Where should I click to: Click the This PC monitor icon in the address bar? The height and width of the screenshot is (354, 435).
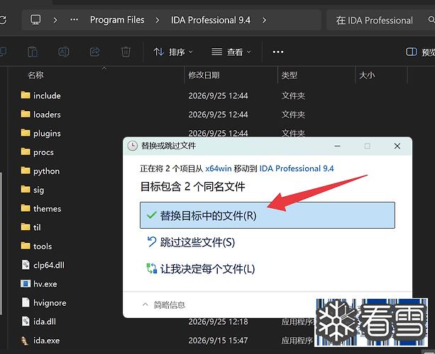click(35, 20)
